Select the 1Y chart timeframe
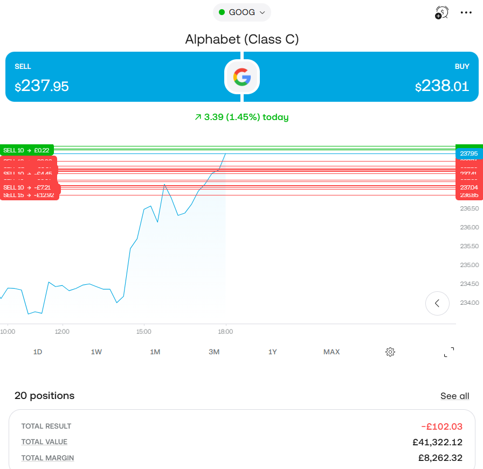 273,352
